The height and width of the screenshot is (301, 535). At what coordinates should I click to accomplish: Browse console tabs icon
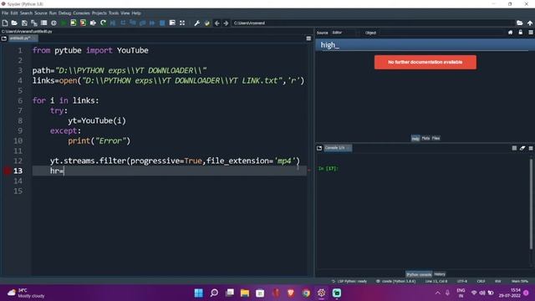[x=319, y=148]
